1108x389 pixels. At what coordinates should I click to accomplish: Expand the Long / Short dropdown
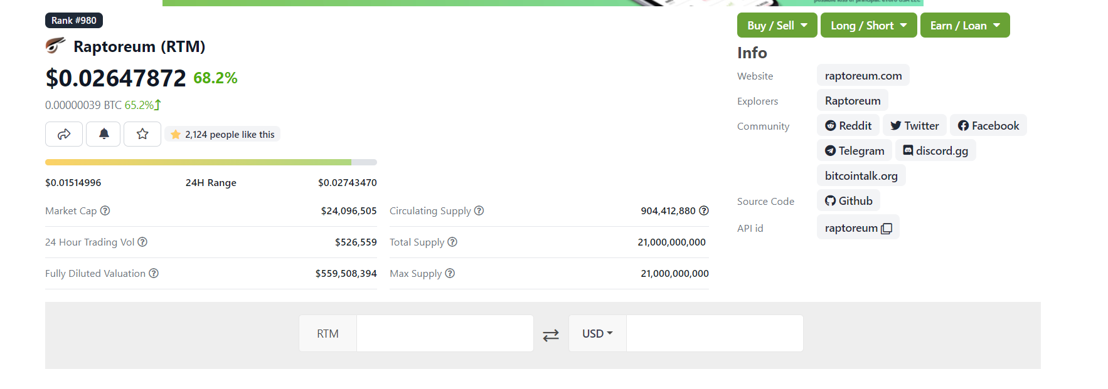[868, 25]
